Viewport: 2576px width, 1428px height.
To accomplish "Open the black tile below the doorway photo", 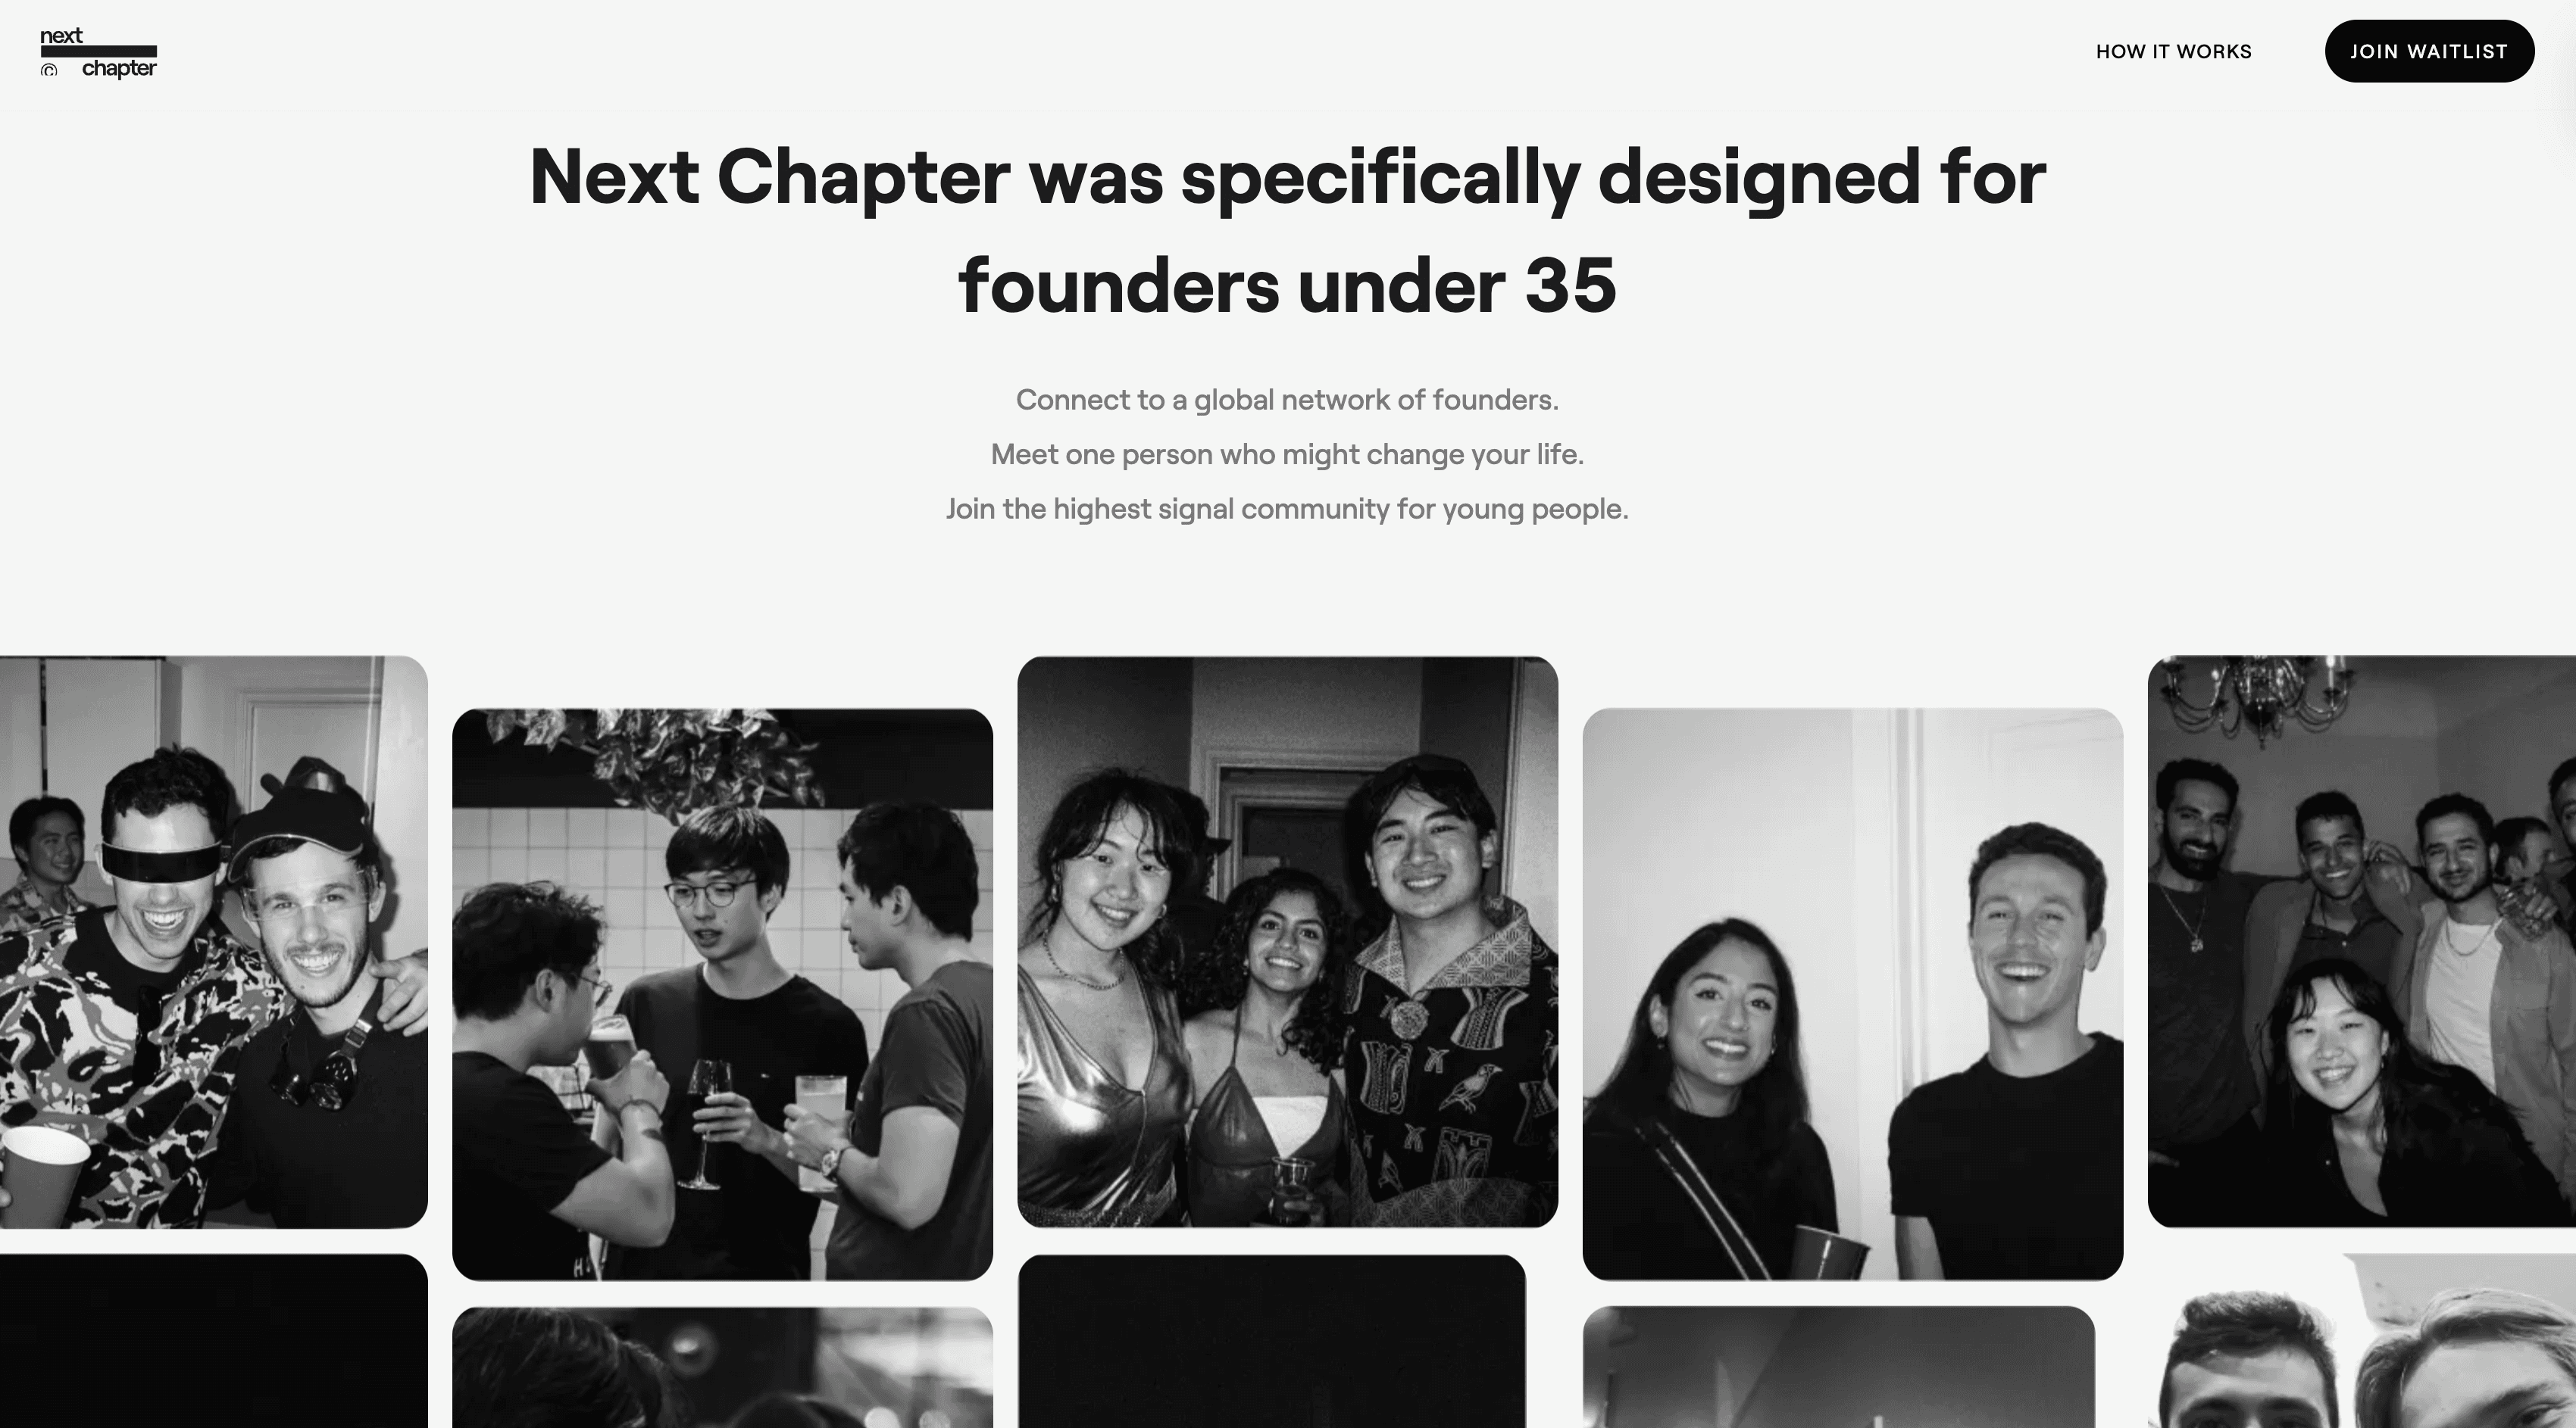I will tap(1271, 1341).
